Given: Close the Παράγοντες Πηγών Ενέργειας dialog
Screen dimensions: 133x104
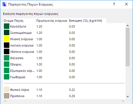Looking at the screenshot, I should coord(126,4).
